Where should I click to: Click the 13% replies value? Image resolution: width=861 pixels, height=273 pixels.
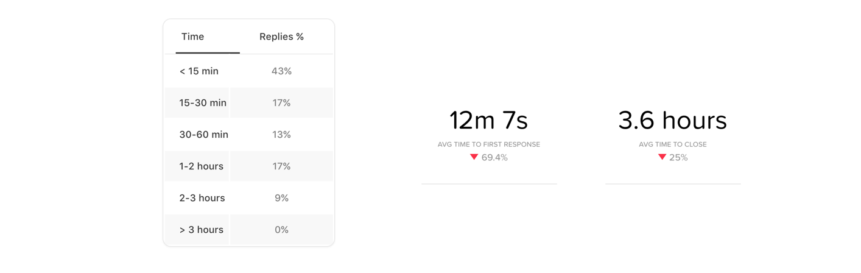coord(281,135)
